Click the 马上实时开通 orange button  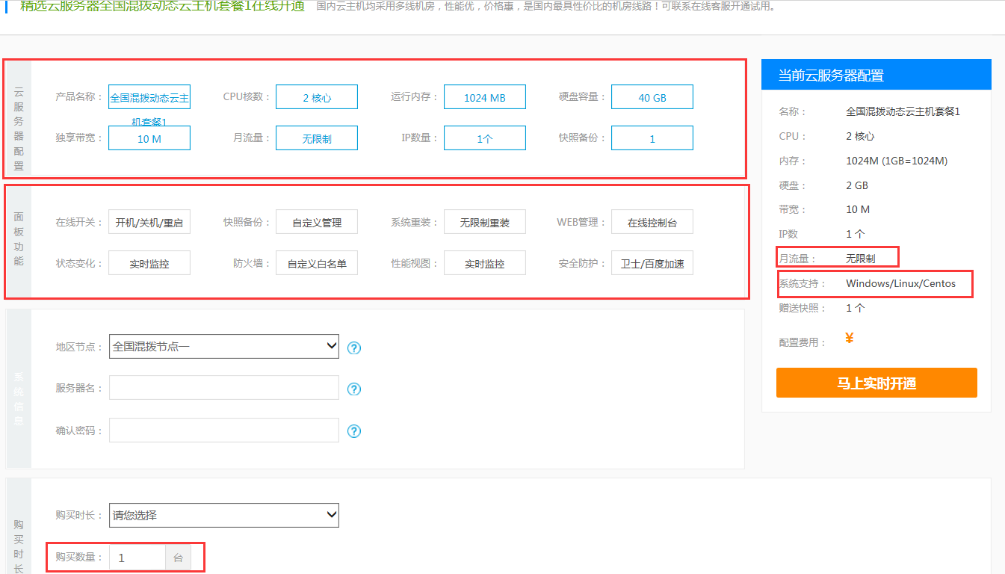pos(876,383)
